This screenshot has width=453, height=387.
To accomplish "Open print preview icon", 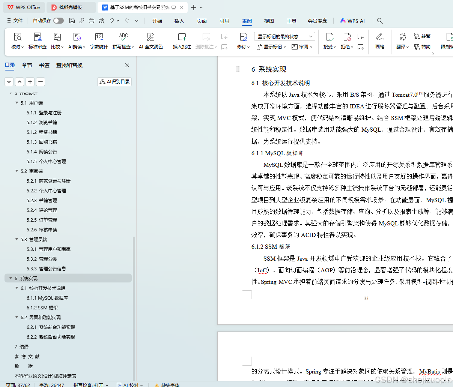I will click(x=101, y=21).
